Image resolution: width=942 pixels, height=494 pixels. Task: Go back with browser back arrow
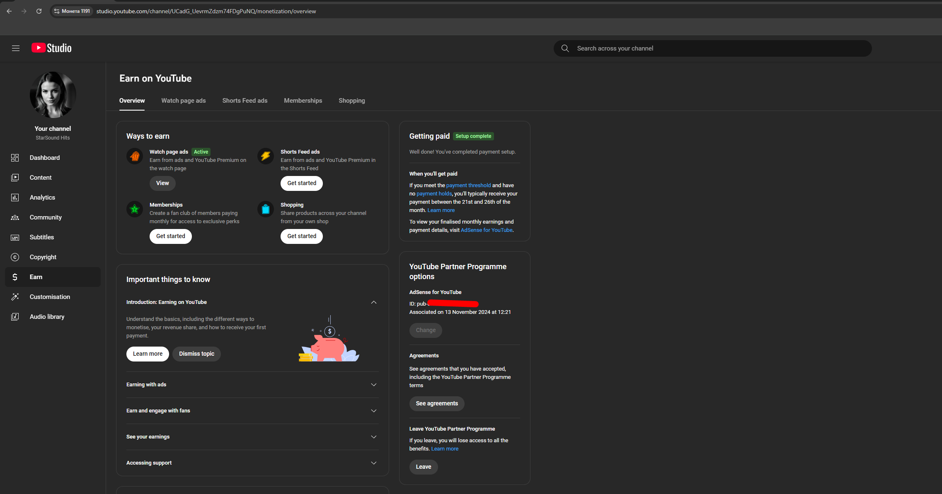click(x=9, y=11)
